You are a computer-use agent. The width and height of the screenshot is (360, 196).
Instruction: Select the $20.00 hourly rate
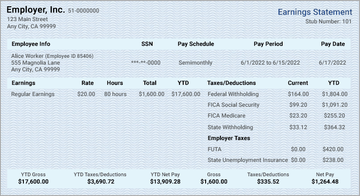click(x=86, y=94)
